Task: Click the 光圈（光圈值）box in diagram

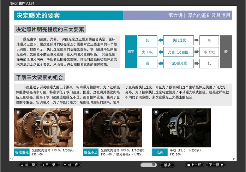Action: pos(178,52)
